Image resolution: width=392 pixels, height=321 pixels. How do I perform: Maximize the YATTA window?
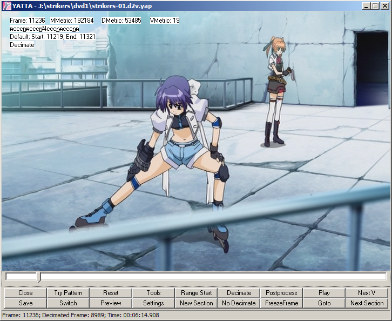(x=375, y=6)
